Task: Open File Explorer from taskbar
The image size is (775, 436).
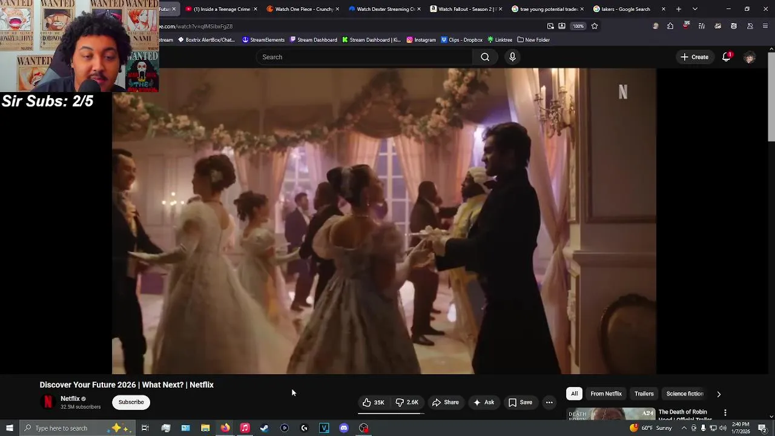Action: pyautogui.click(x=205, y=428)
